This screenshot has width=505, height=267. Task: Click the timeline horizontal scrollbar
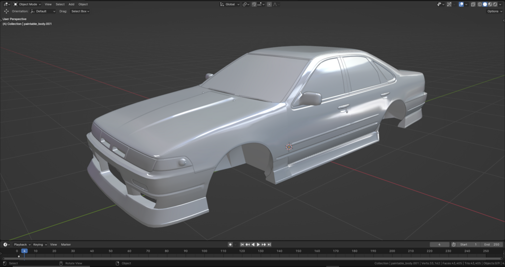[252, 259]
